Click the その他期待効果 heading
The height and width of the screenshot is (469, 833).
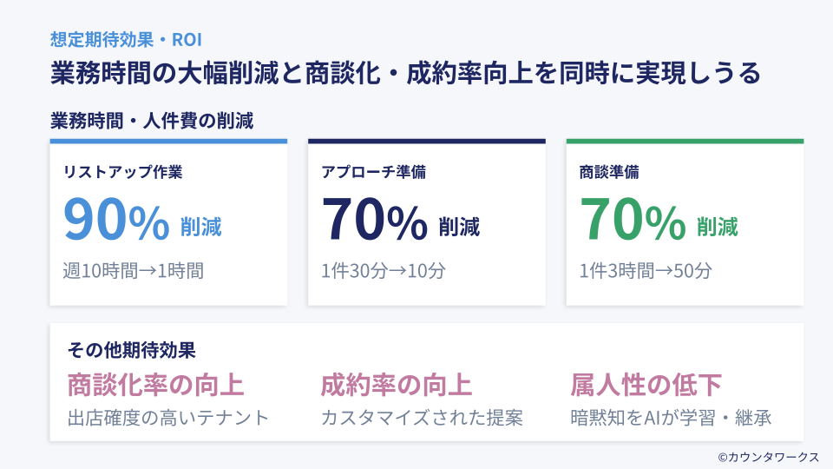(x=131, y=350)
